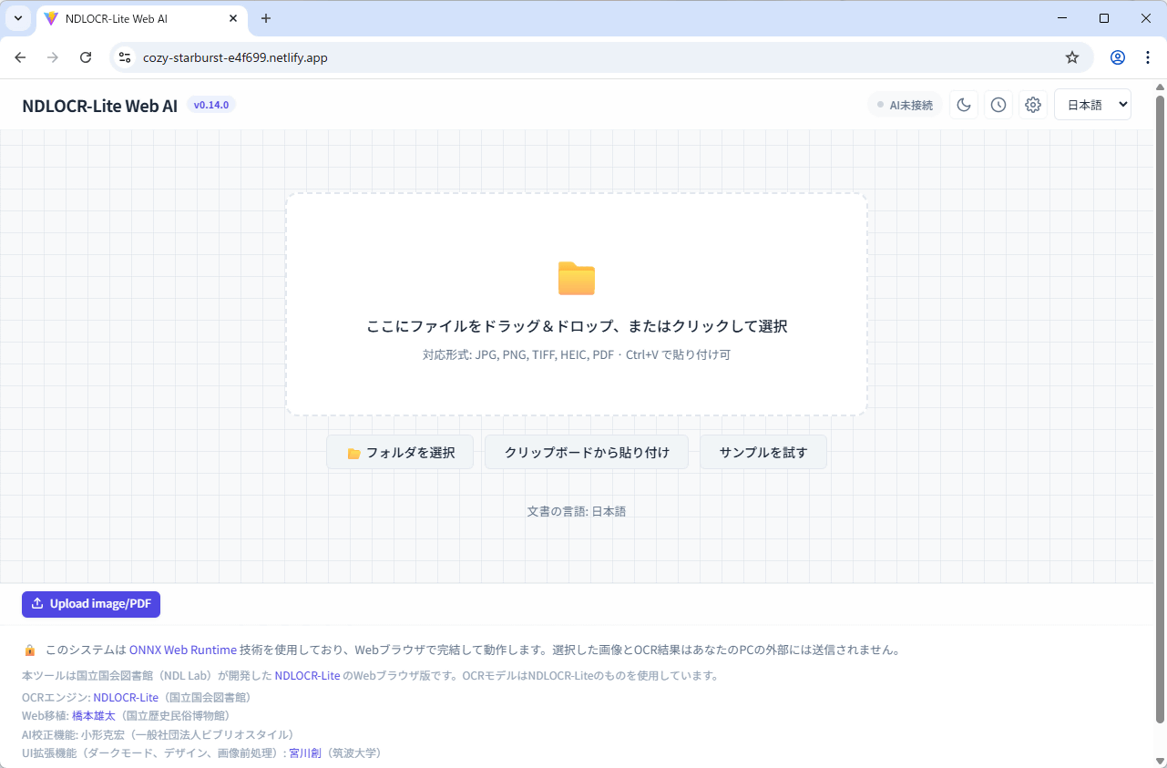Screen dimensions: 1167x768
Task: Try the サンプルを試す button
Action: 763,453
